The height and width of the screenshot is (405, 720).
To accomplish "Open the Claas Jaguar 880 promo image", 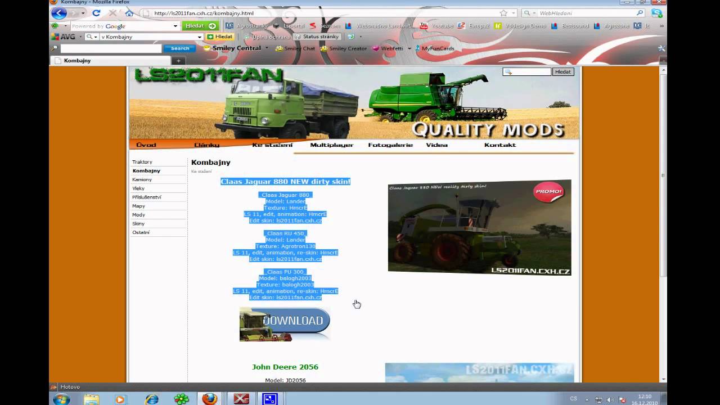I will click(479, 227).
